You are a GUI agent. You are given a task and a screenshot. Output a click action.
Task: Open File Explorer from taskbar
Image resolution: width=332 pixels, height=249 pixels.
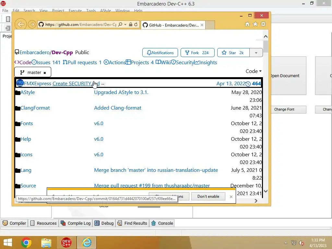pos(46,243)
